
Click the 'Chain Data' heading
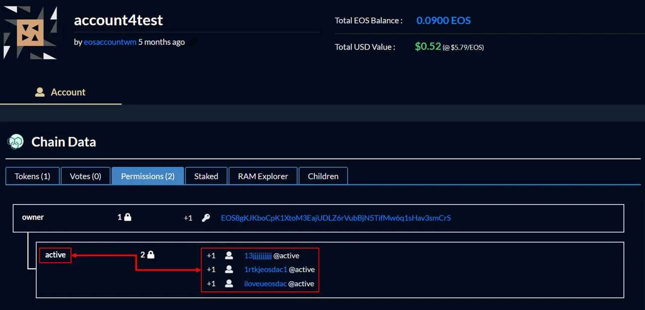(63, 142)
